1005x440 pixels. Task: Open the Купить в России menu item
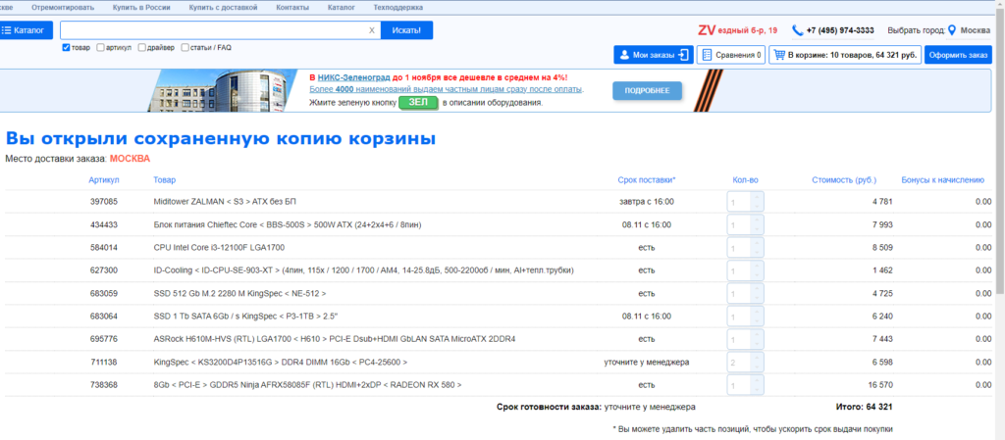coord(141,8)
